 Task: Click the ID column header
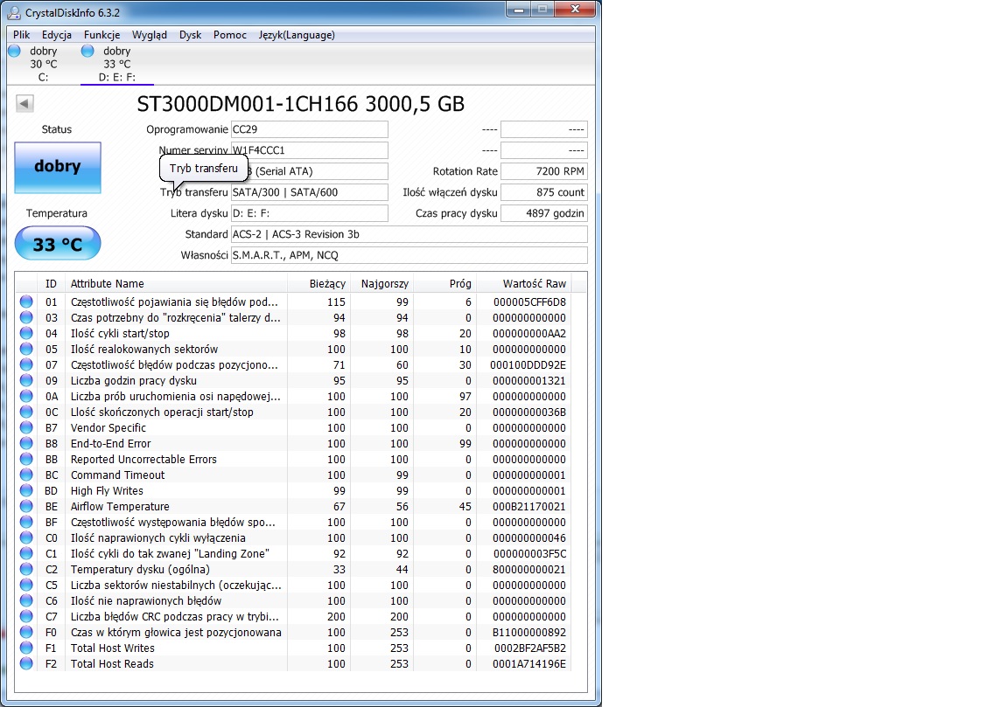[x=52, y=284]
